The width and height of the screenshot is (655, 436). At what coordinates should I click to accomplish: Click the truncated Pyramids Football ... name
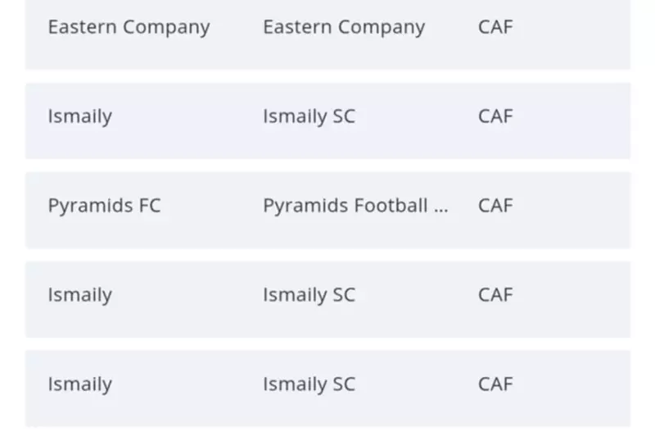[355, 206]
